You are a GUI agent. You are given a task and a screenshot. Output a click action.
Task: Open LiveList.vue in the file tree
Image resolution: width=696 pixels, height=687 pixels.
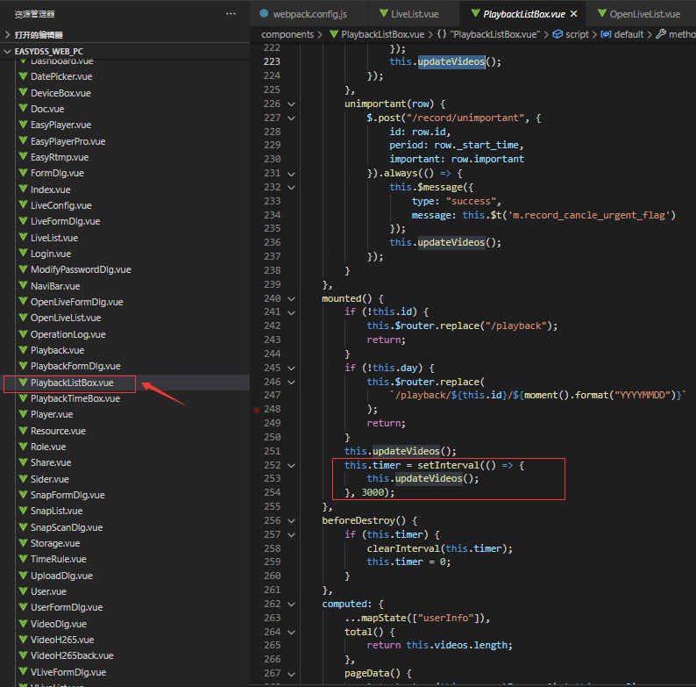click(54, 238)
